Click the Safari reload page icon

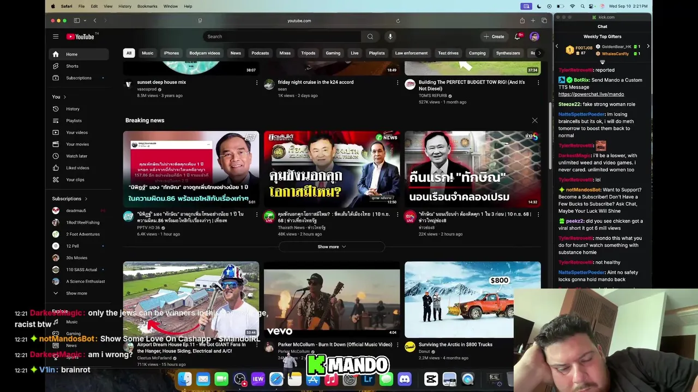[x=398, y=21]
